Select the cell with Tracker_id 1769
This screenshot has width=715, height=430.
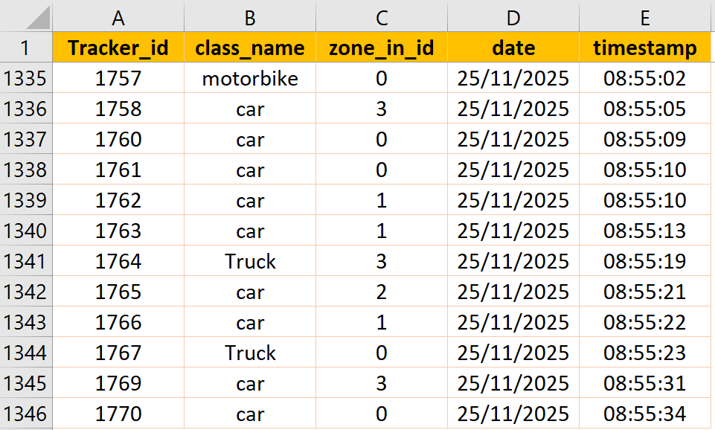pyautogui.click(x=118, y=383)
